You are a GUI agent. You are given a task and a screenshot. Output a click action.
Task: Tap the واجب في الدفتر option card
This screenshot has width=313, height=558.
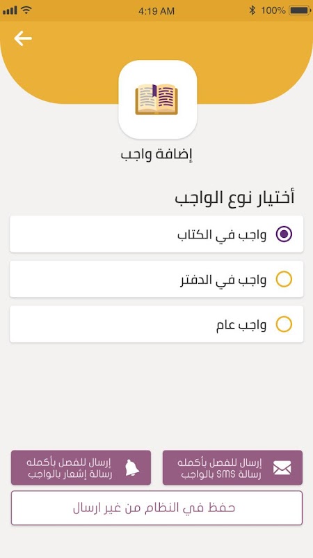[156, 280]
